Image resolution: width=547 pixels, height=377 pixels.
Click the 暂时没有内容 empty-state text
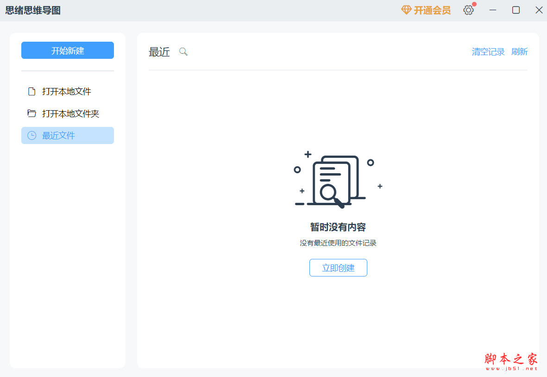(338, 227)
